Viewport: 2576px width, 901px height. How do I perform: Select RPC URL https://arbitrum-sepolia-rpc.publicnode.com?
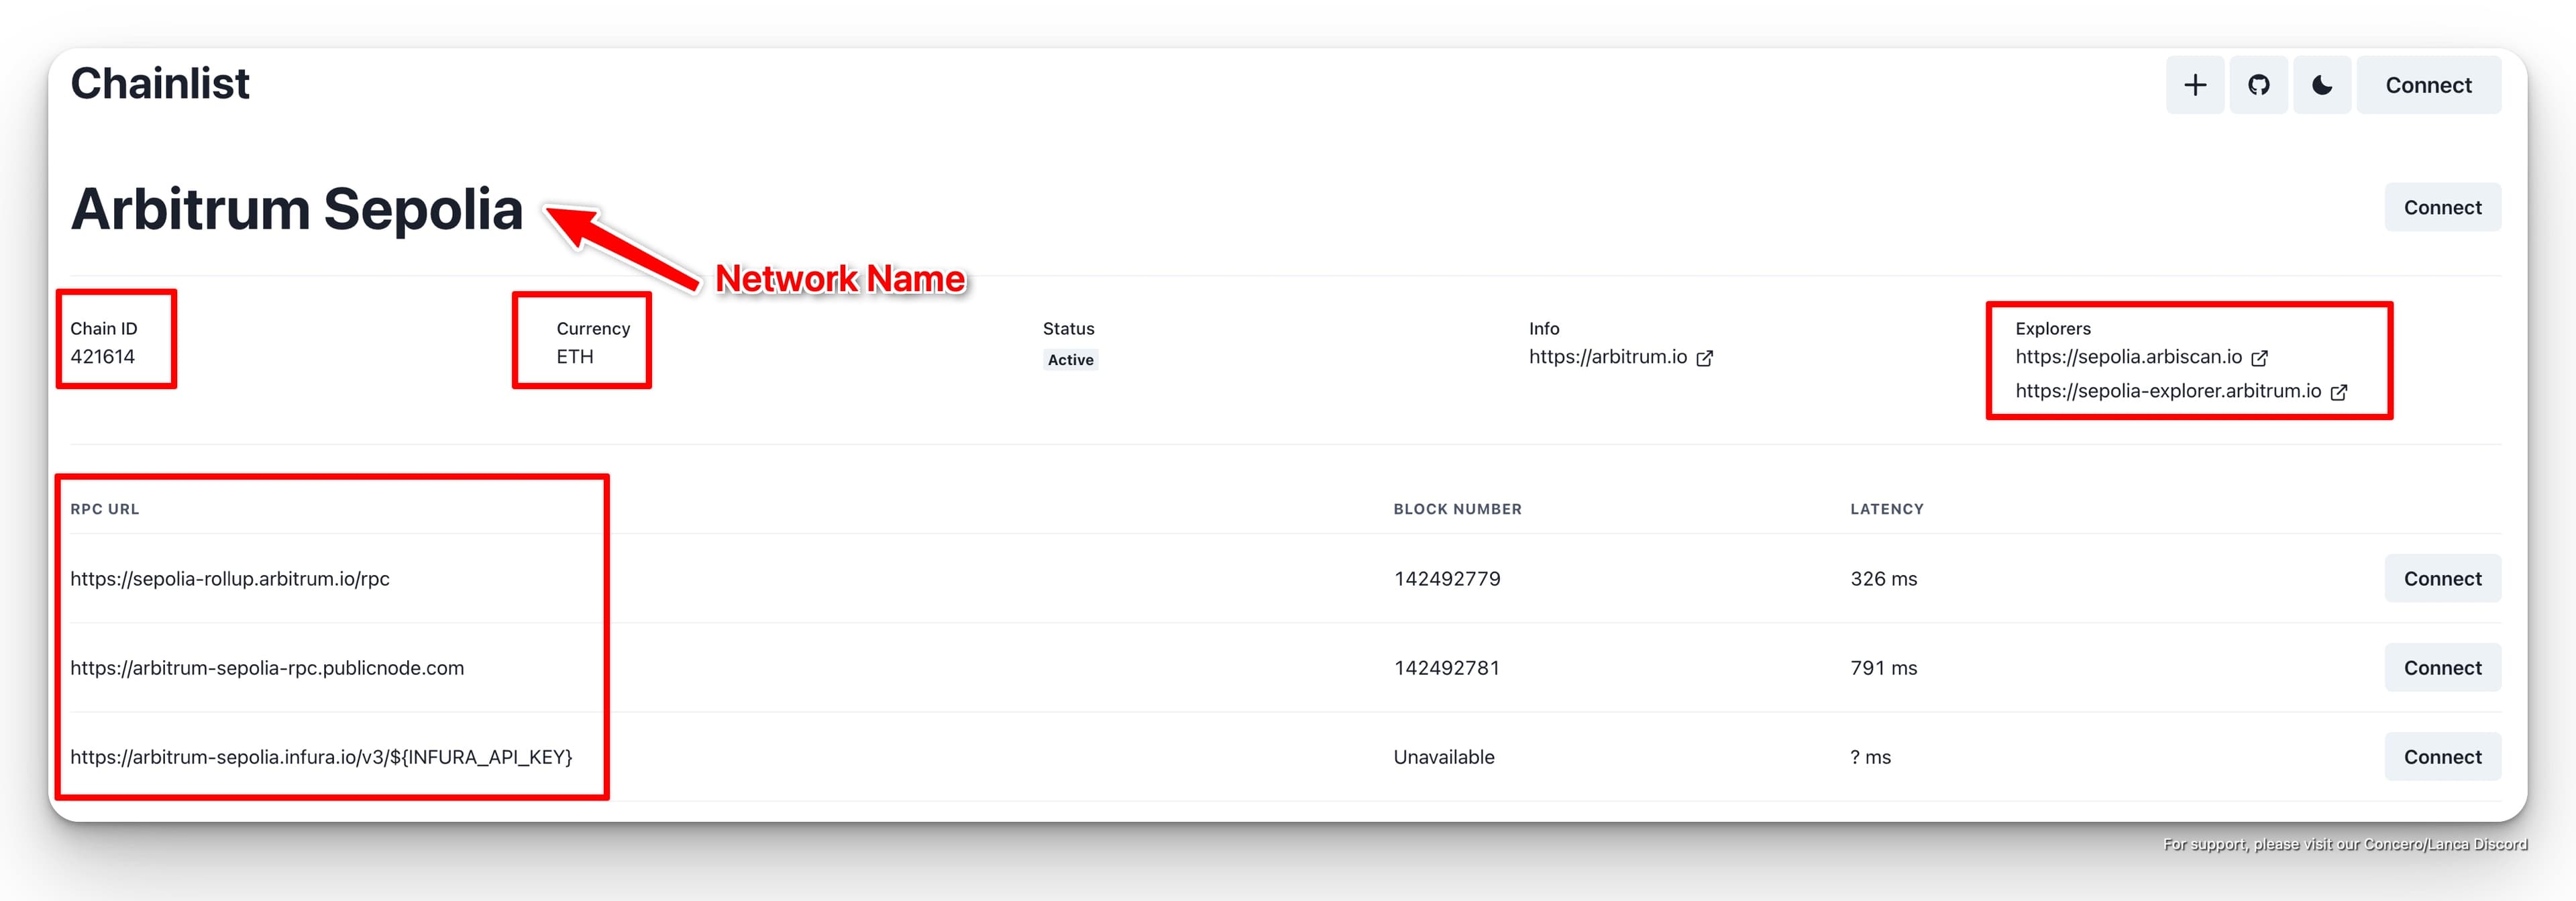pos(267,668)
